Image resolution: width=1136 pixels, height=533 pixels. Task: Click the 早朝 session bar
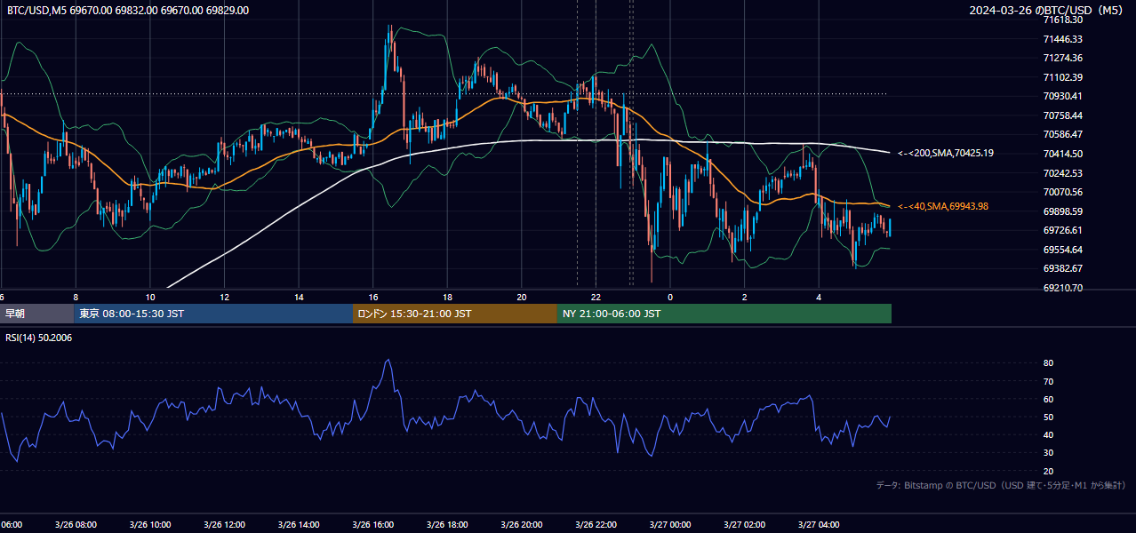tap(36, 314)
